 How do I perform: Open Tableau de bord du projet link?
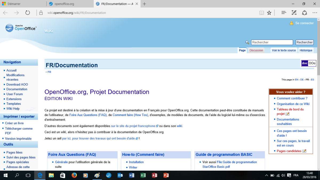click(290, 111)
